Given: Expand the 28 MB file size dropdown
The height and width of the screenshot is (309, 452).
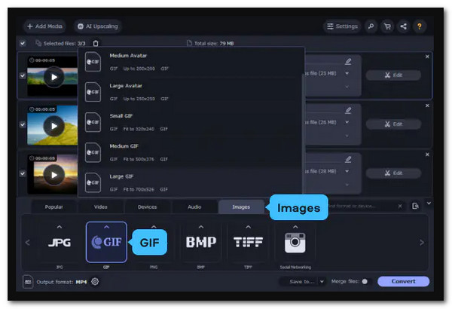Looking at the screenshot, I should [x=347, y=171].
